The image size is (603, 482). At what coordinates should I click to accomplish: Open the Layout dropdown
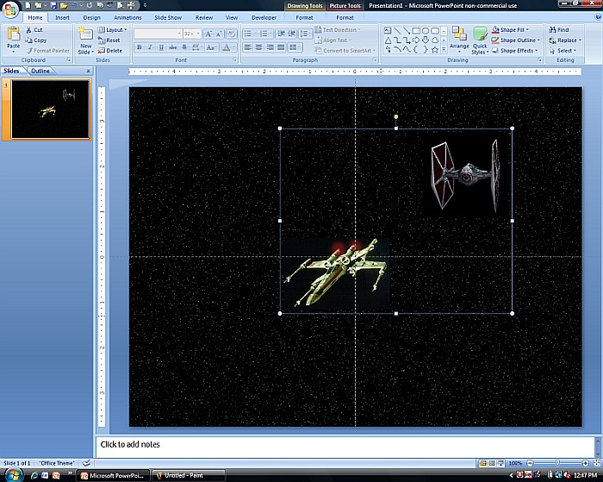(x=113, y=30)
